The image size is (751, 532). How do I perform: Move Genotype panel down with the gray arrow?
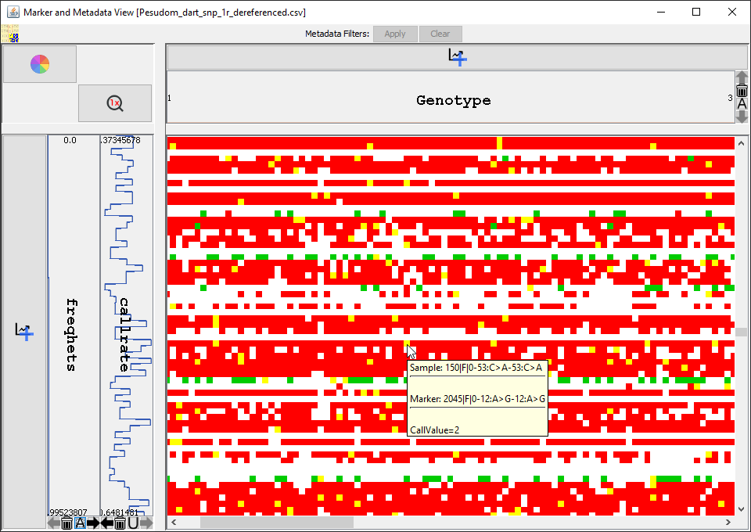pos(742,117)
